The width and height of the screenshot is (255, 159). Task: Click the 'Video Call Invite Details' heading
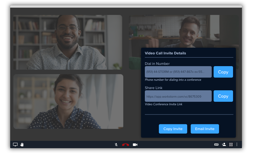point(166,53)
